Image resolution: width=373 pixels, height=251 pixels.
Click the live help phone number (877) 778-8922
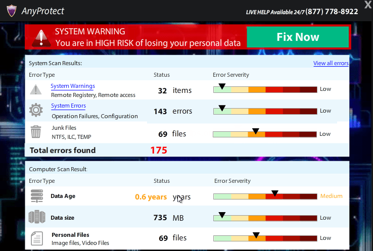tap(332, 12)
